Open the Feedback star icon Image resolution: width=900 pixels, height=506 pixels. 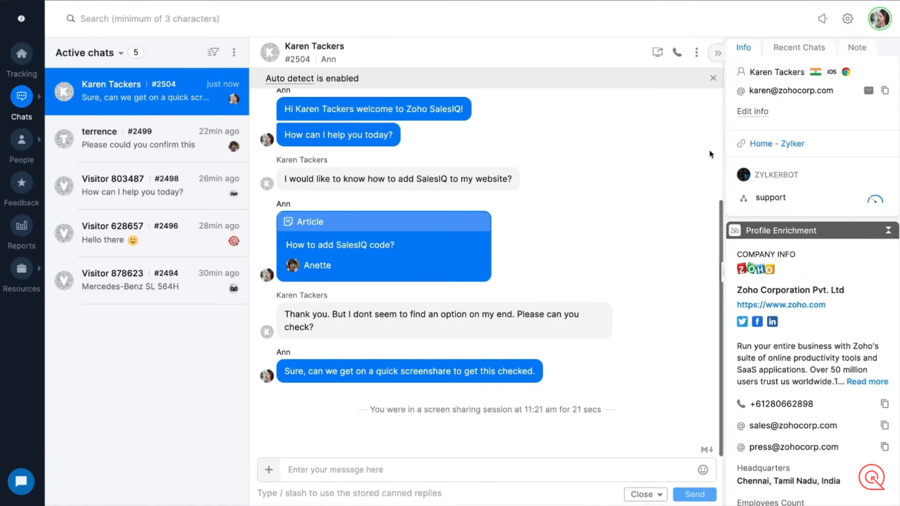pos(21,183)
